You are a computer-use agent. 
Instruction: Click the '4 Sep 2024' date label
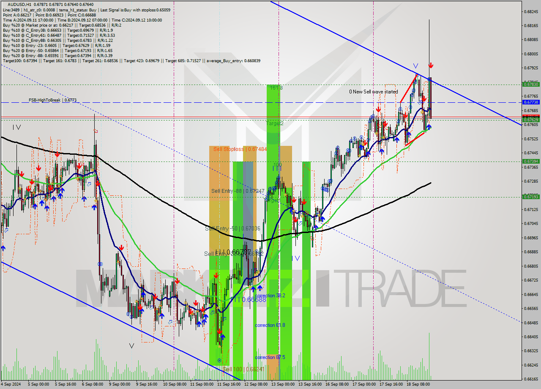coord(11,384)
